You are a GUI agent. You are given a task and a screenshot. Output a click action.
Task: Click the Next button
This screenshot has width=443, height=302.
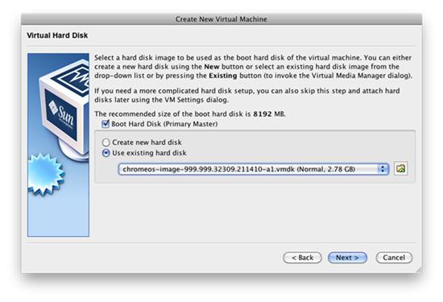coord(347,258)
